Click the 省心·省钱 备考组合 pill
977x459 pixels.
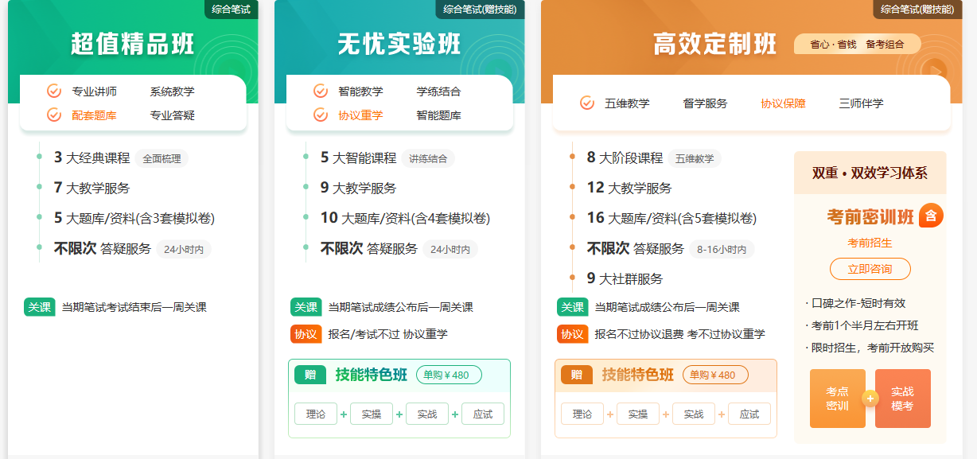coord(855,45)
